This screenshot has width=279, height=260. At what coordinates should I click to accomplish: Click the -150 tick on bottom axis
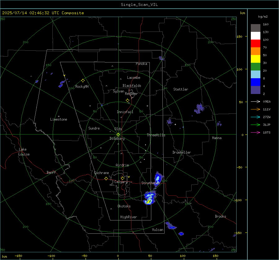pyautogui.click(x=18, y=256)
